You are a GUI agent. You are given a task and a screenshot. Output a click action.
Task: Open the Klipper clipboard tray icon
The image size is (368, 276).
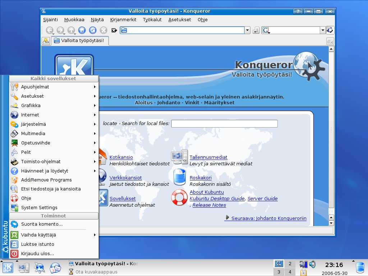[303, 272]
